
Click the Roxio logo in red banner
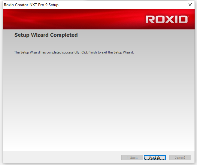(x=167, y=19)
